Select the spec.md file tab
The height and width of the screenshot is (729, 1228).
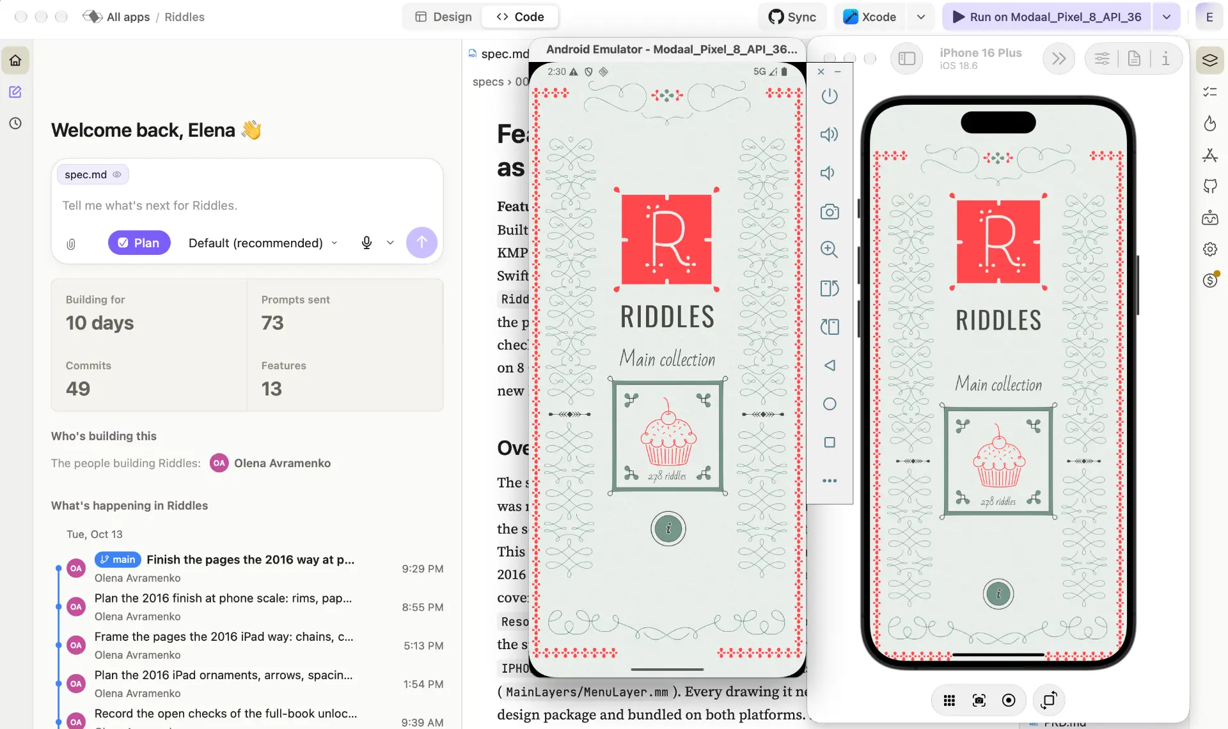499,54
